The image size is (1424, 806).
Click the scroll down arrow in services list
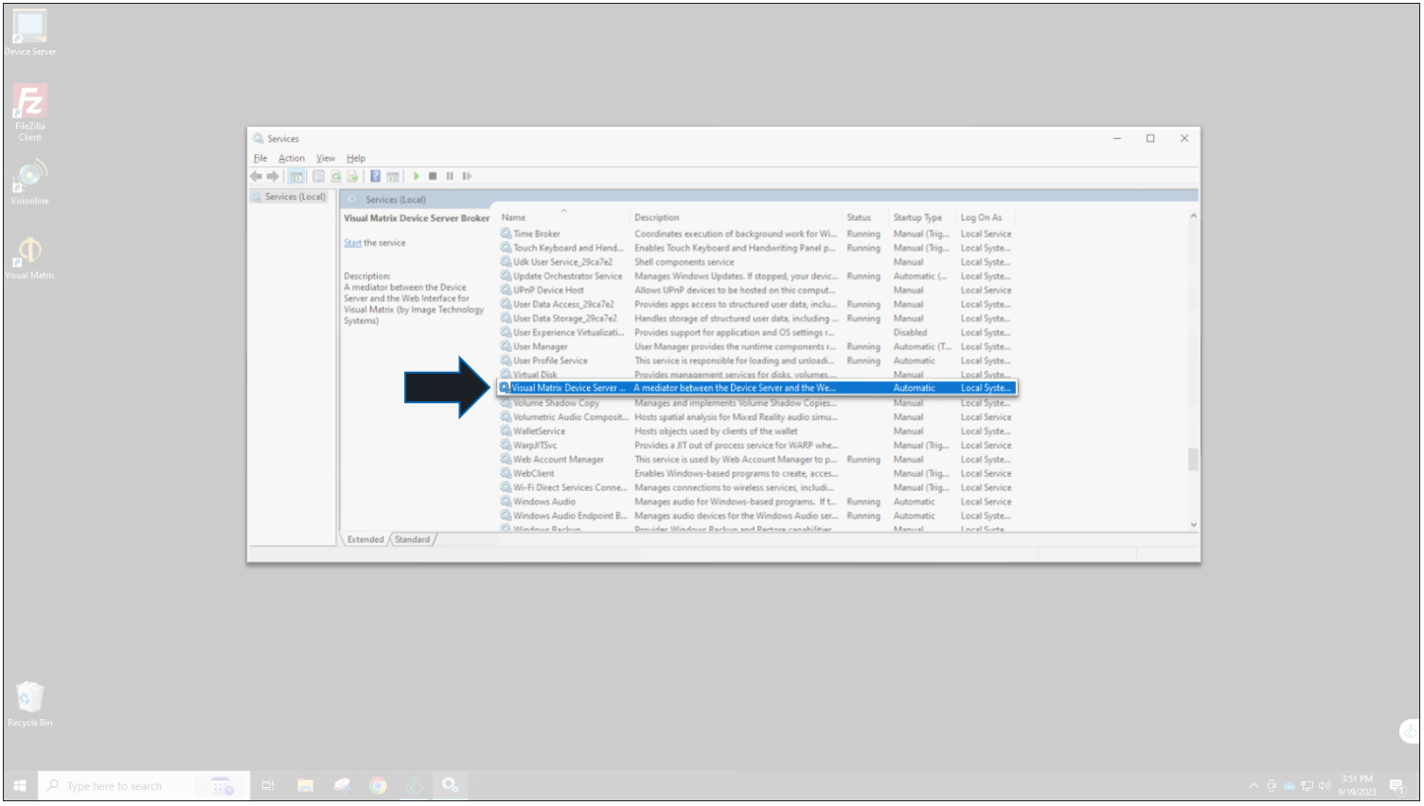coord(1193,525)
